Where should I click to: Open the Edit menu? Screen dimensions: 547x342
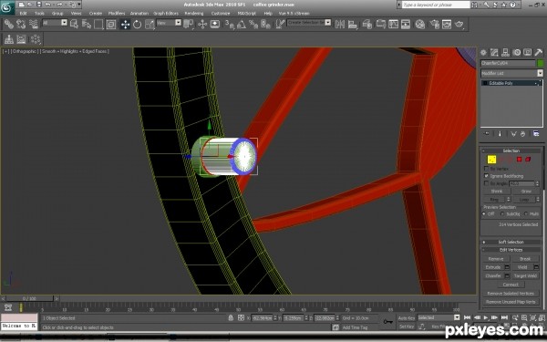tap(23, 14)
